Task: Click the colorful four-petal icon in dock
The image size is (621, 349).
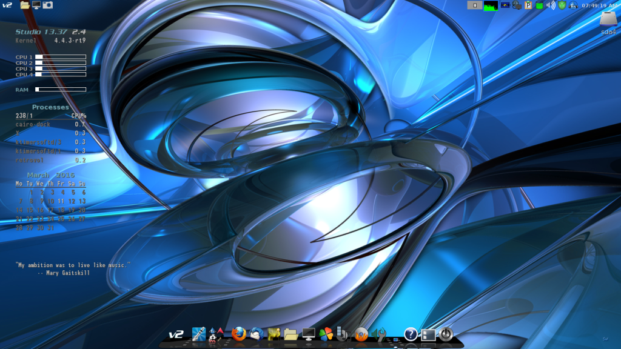Action: 326,334
